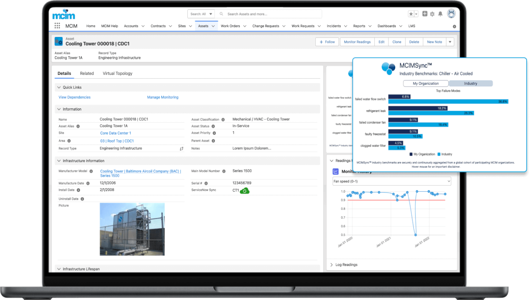The width and height of the screenshot is (530, 300).
Task: Collapse the Infrastructure Lifespan section
Action: click(59, 269)
